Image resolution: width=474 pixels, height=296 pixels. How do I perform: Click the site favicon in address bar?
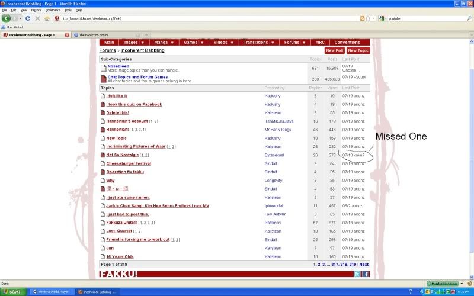coord(56,18)
